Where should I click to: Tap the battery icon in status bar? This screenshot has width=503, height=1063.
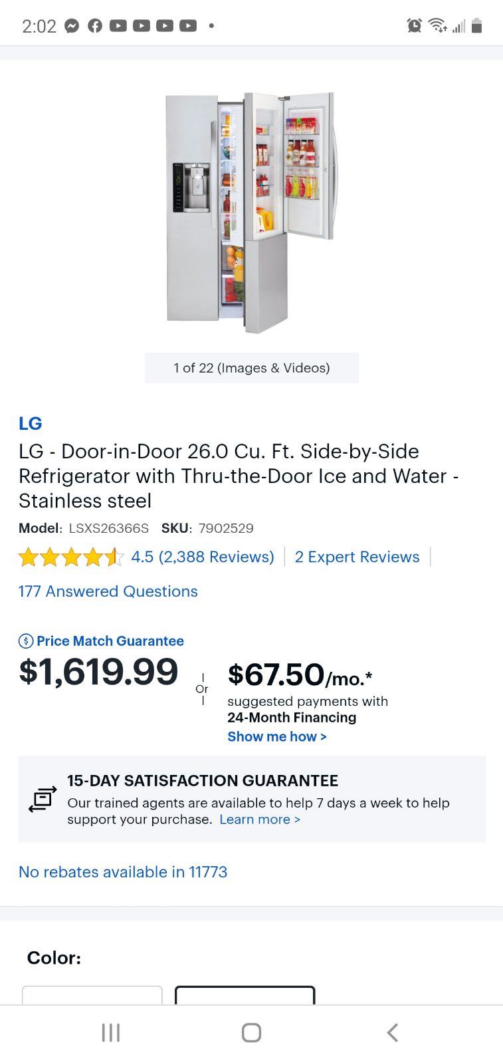(x=476, y=26)
